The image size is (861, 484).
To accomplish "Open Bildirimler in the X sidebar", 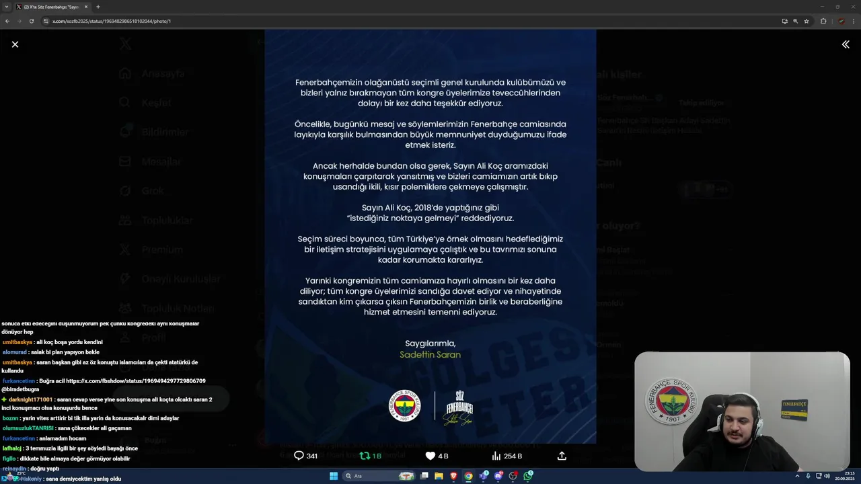I will 154,132.
